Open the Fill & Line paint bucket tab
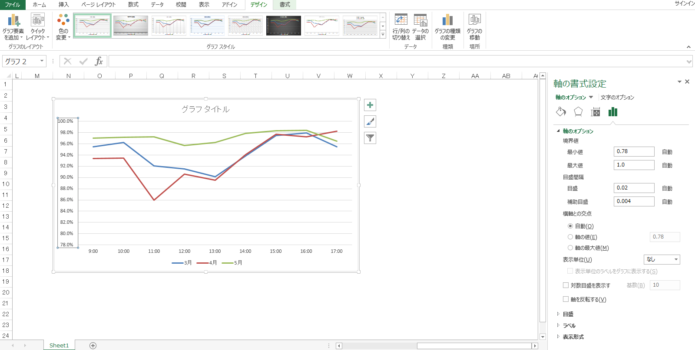This screenshot has height=350, width=695. tap(561, 112)
